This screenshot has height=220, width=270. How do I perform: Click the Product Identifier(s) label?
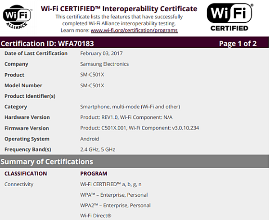pos(30,96)
